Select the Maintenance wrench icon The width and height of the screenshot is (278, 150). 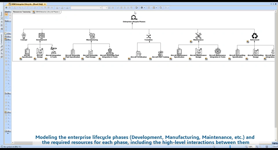[x=198, y=36]
